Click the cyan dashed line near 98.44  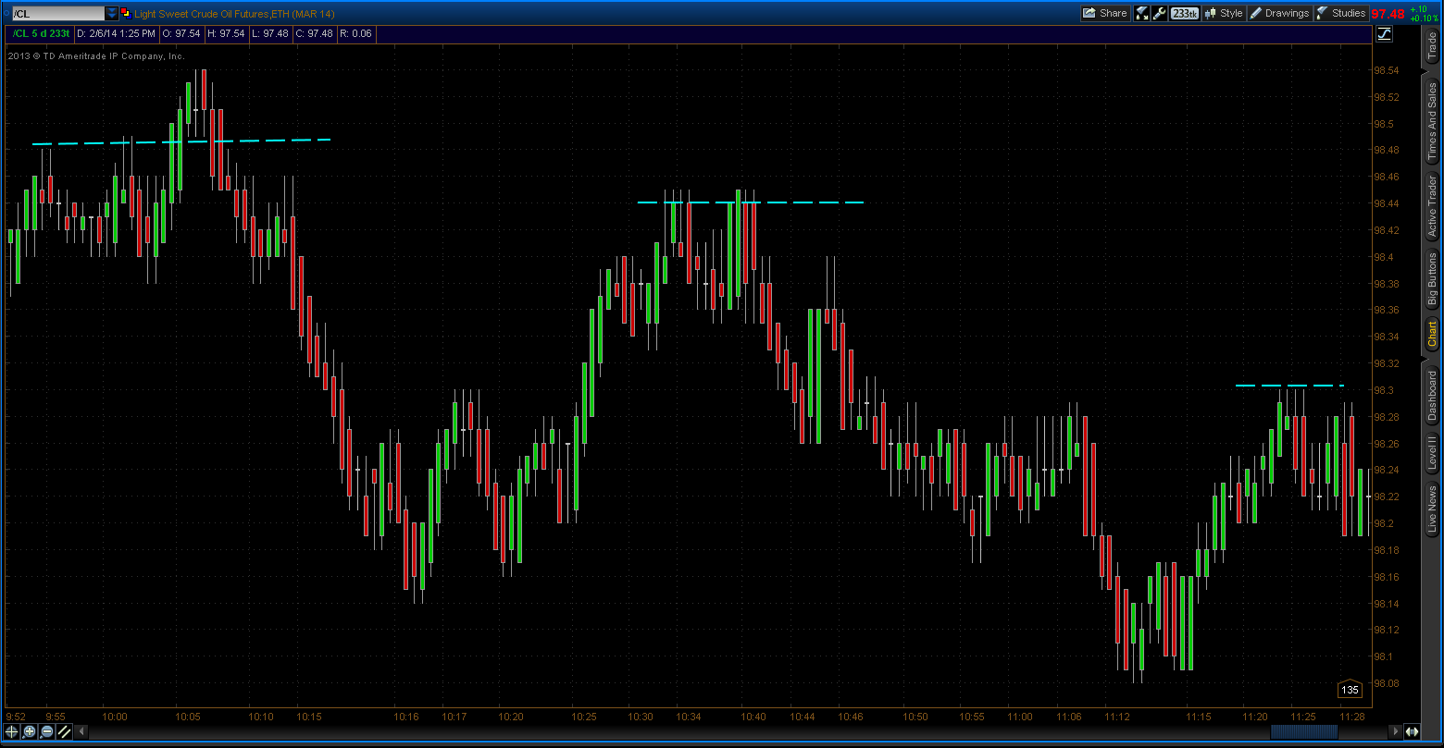[751, 202]
